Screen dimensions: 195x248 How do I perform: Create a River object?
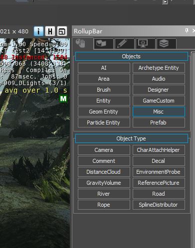coord(104,194)
